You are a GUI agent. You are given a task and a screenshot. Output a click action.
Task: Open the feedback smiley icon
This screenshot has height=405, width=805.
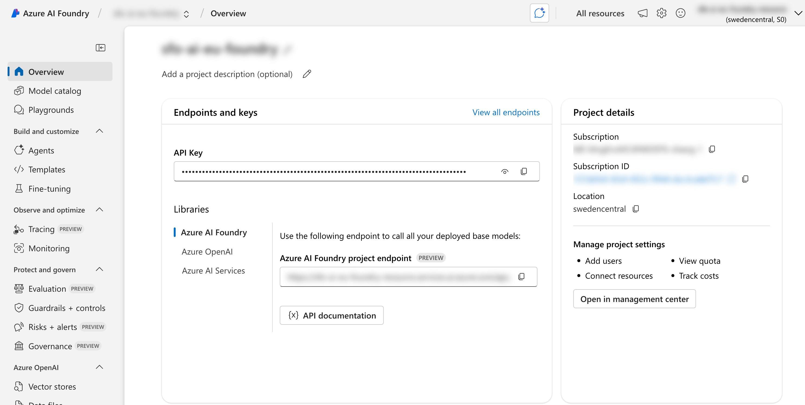click(x=680, y=13)
